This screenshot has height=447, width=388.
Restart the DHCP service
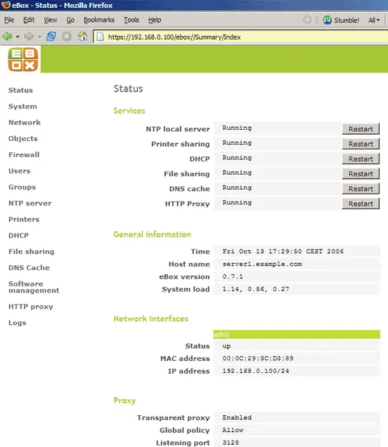click(x=360, y=159)
